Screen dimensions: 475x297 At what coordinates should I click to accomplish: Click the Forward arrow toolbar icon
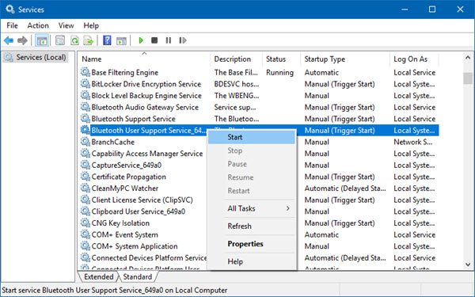point(22,40)
